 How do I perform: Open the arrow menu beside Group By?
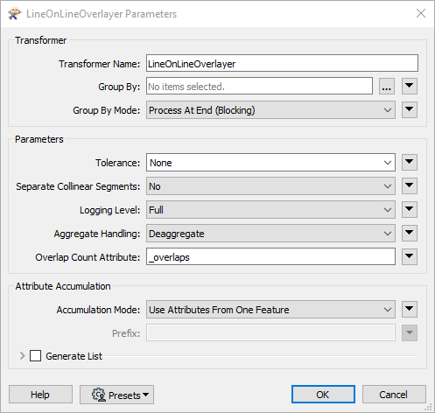(410, 86)
